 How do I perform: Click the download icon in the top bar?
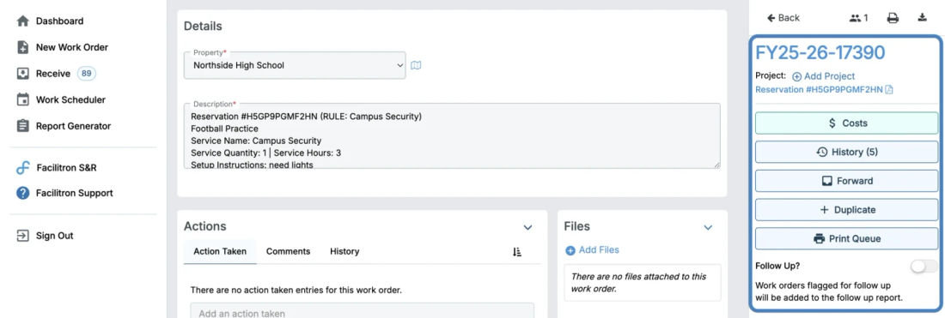coord(922,17)
